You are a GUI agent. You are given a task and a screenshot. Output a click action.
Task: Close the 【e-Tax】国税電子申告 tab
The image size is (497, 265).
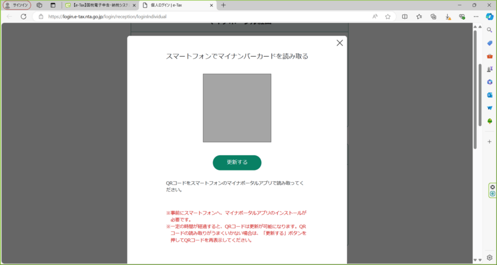pyautogui.click(x=134, y=5)
